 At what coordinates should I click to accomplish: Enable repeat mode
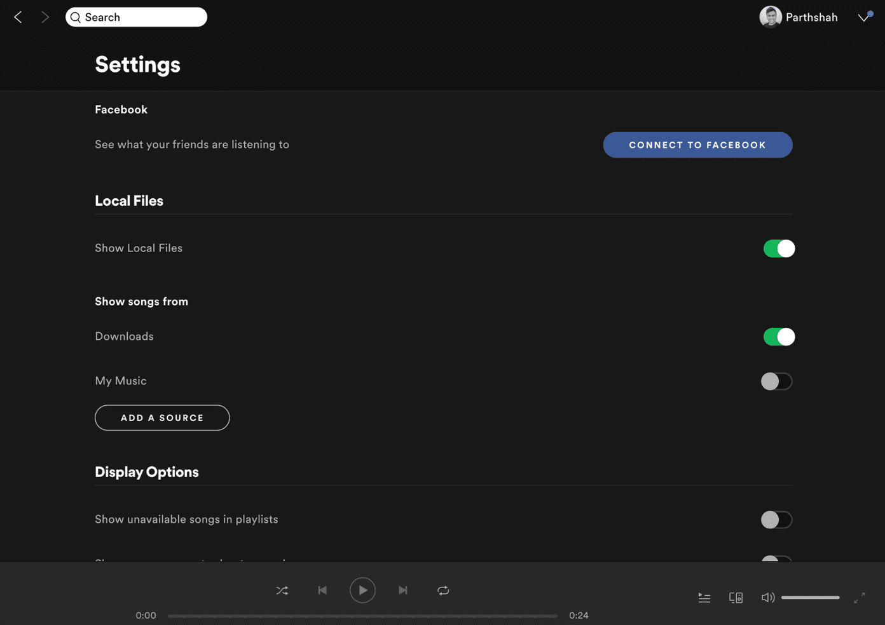click(443, 590)
